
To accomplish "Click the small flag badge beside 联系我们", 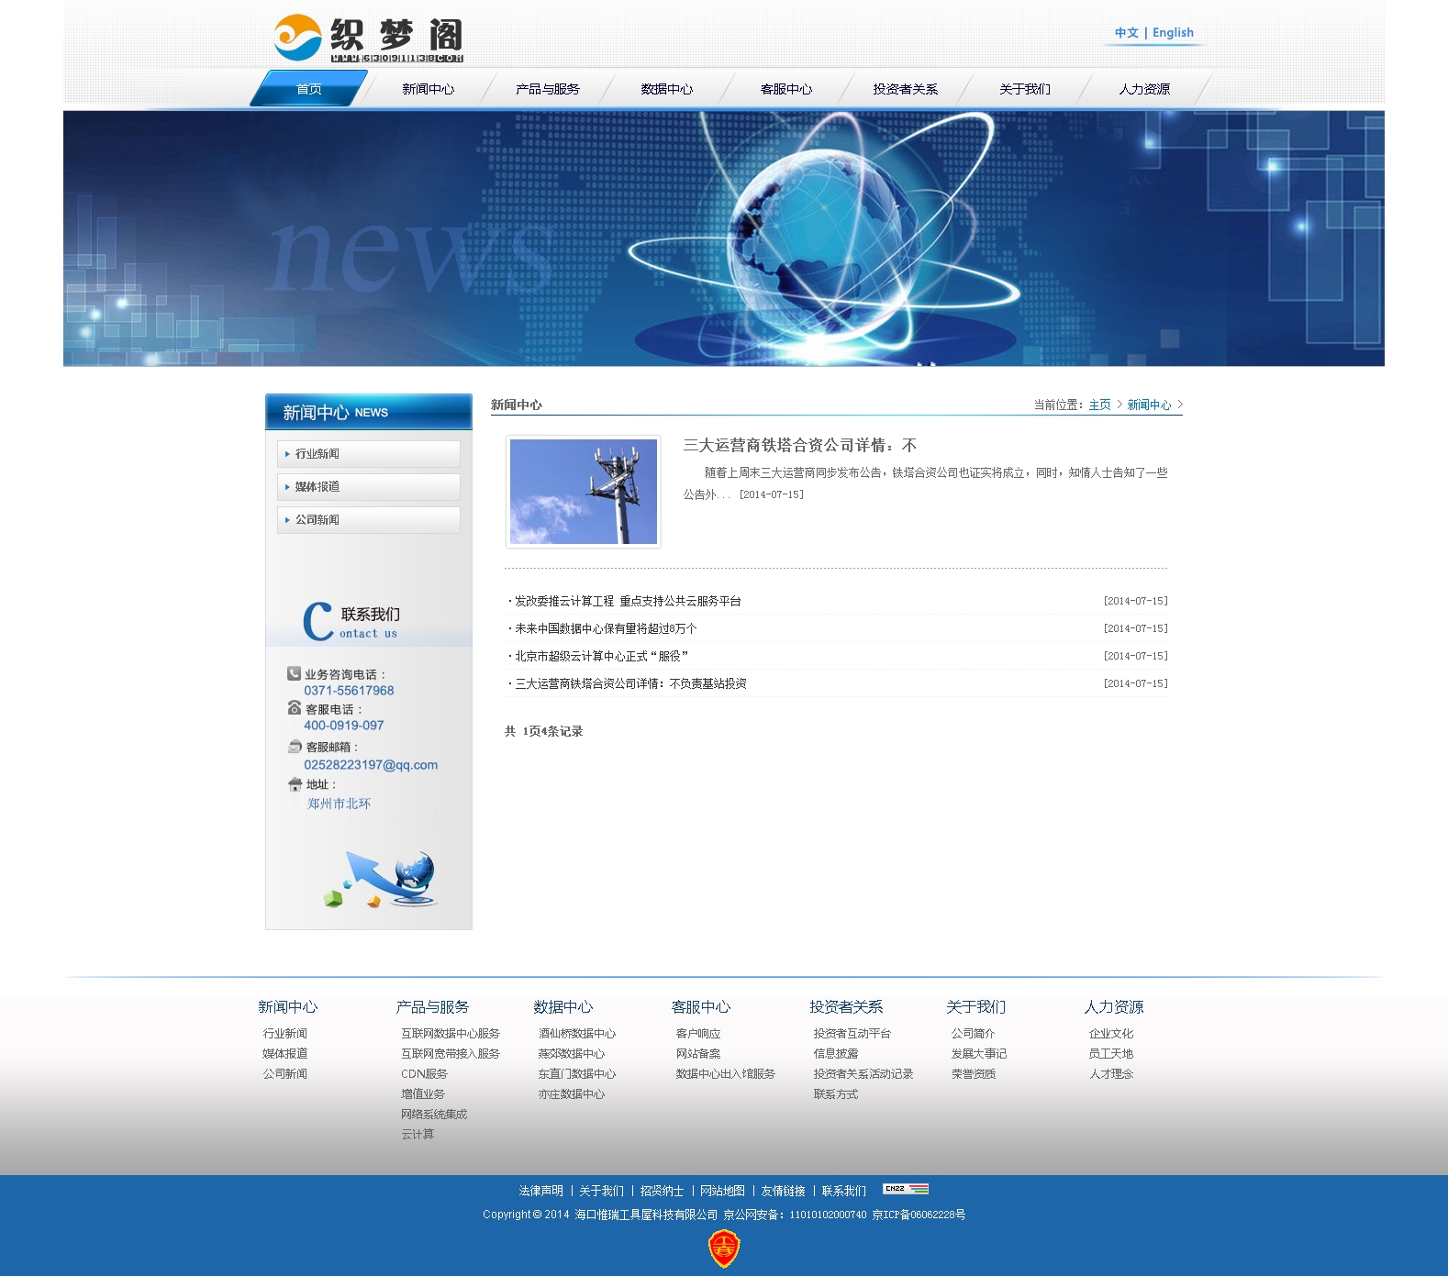I will pos(906,1189).
